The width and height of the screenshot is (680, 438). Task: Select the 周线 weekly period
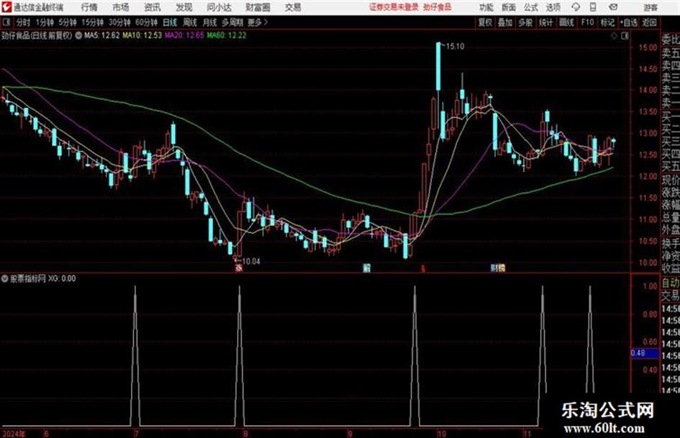click(x=189, y=22)
